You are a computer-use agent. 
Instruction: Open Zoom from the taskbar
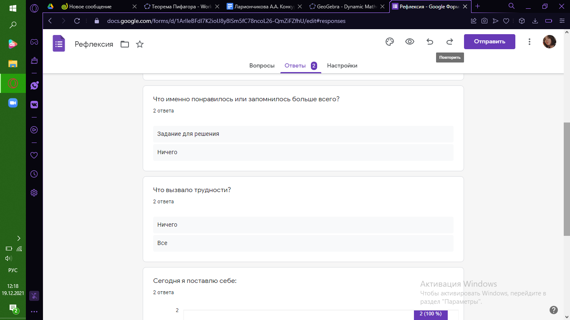(x=13, y=103)
